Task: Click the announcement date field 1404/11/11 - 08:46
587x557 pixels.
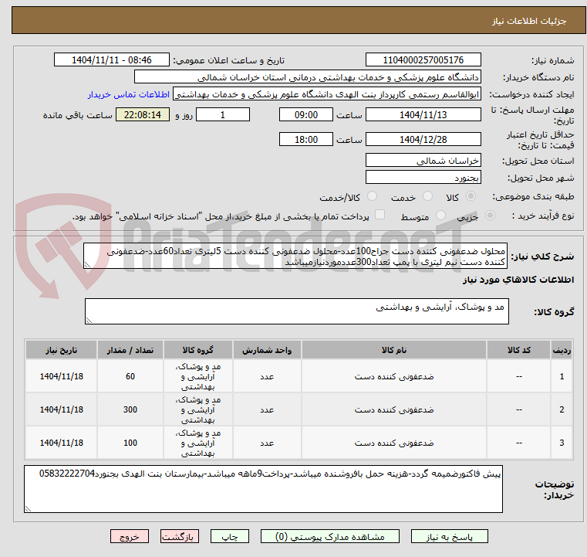Action: (x=112, y=60)
